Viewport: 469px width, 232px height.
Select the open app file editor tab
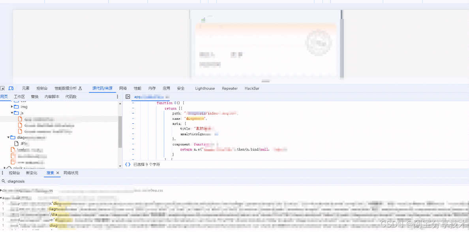[x=152, y=97]
